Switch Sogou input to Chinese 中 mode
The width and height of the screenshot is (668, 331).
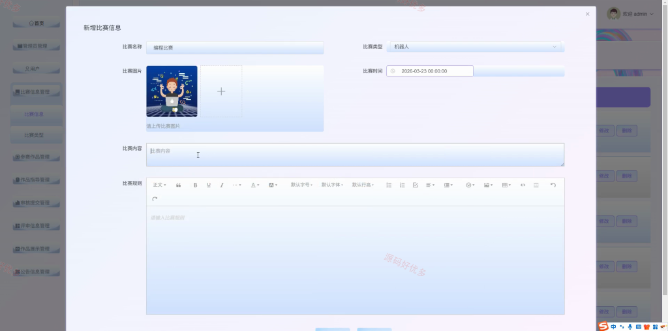click(613, 326)
